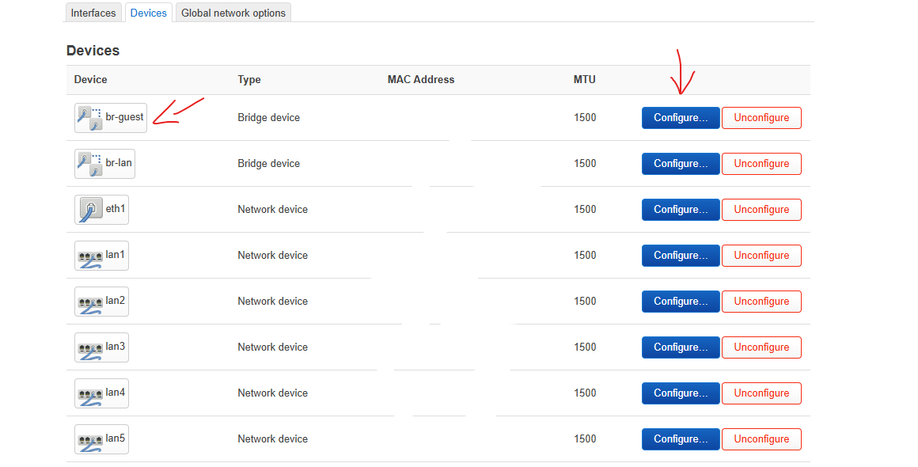Screen dimensions: 918x467
Task: Click the MAC Address column header
Action: (x=421, y=79)
